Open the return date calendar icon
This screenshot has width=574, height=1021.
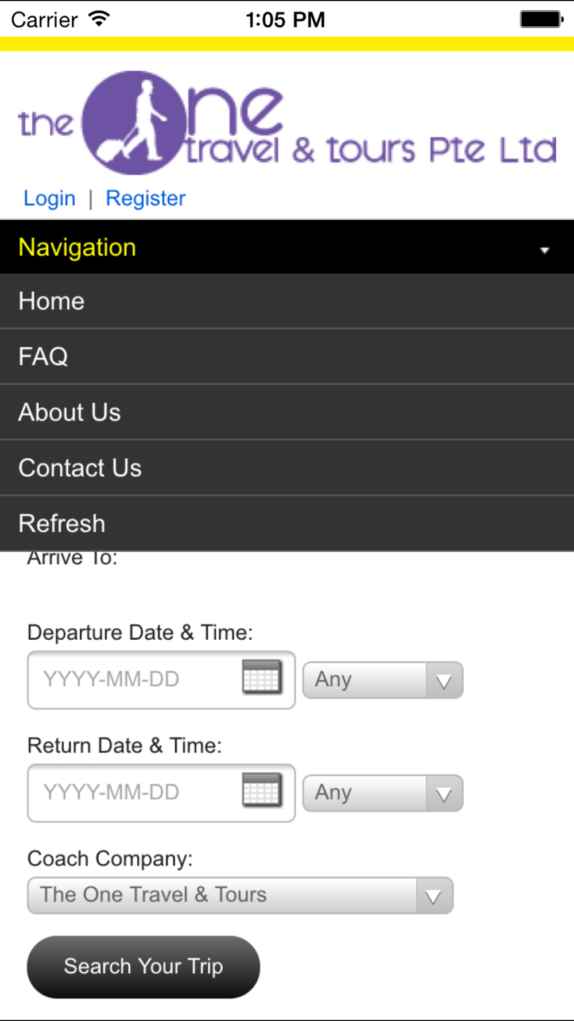pyautogui.click(x=262, y=790)
